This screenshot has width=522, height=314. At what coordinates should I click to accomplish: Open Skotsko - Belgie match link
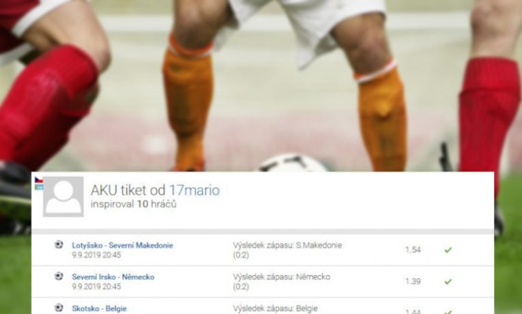(99, 309)
